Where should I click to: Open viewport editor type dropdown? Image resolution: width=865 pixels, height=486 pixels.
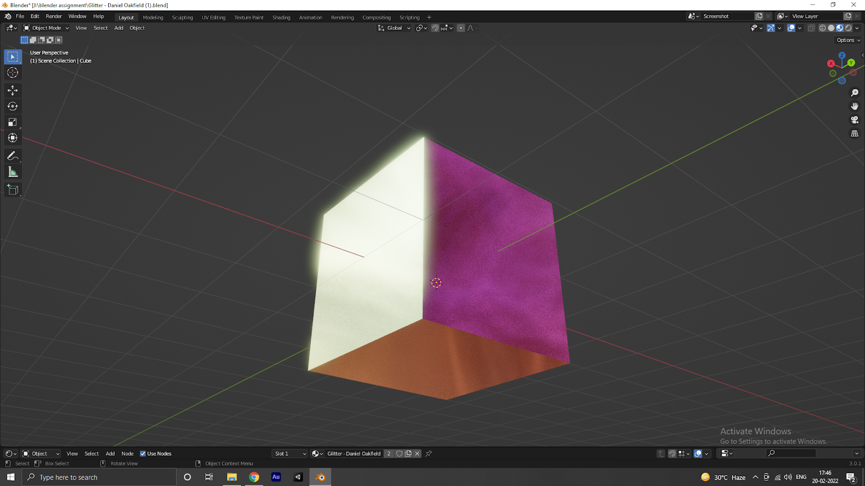pyautogui.click(x=11, y=28)
